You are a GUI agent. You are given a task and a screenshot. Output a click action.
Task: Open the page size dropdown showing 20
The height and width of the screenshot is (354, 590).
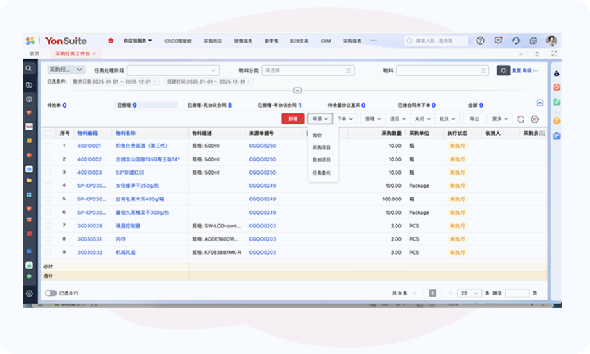point(469,293)
